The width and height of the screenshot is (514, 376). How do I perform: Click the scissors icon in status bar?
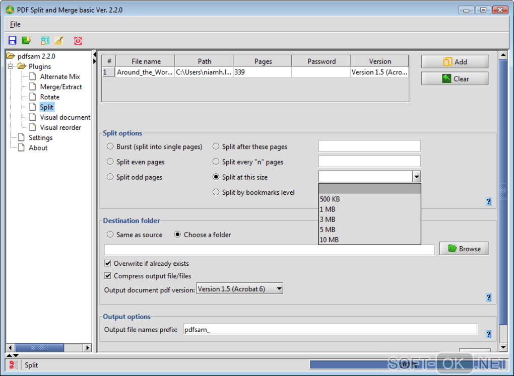coord(14,365)
